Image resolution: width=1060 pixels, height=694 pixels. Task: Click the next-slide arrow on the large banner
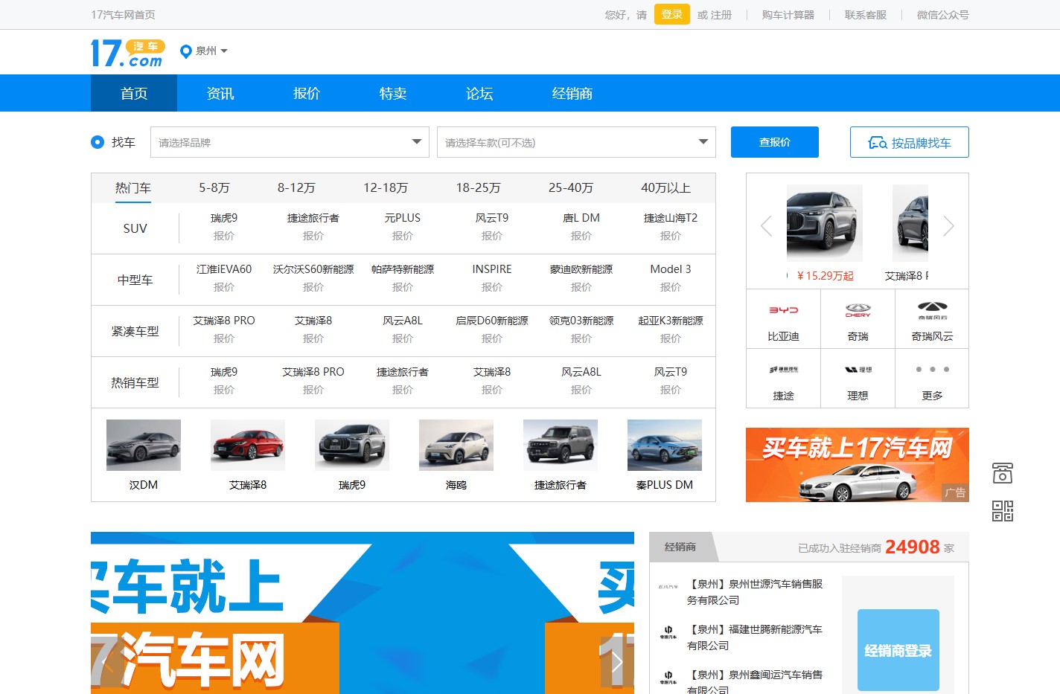pyautogui.click(x=616, y=661)
